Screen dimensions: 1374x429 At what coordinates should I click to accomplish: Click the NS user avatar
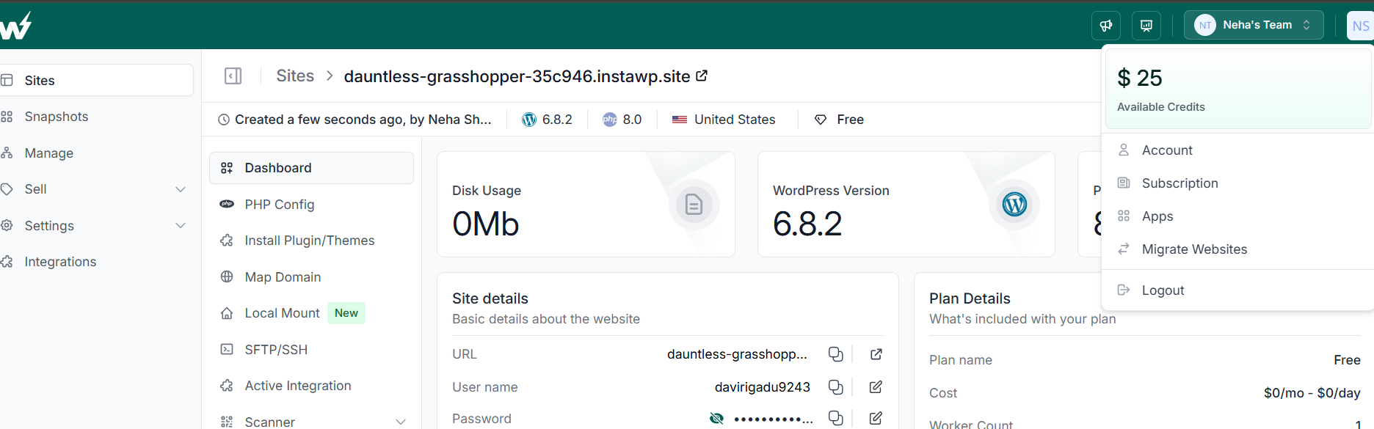click(1360, 26)
